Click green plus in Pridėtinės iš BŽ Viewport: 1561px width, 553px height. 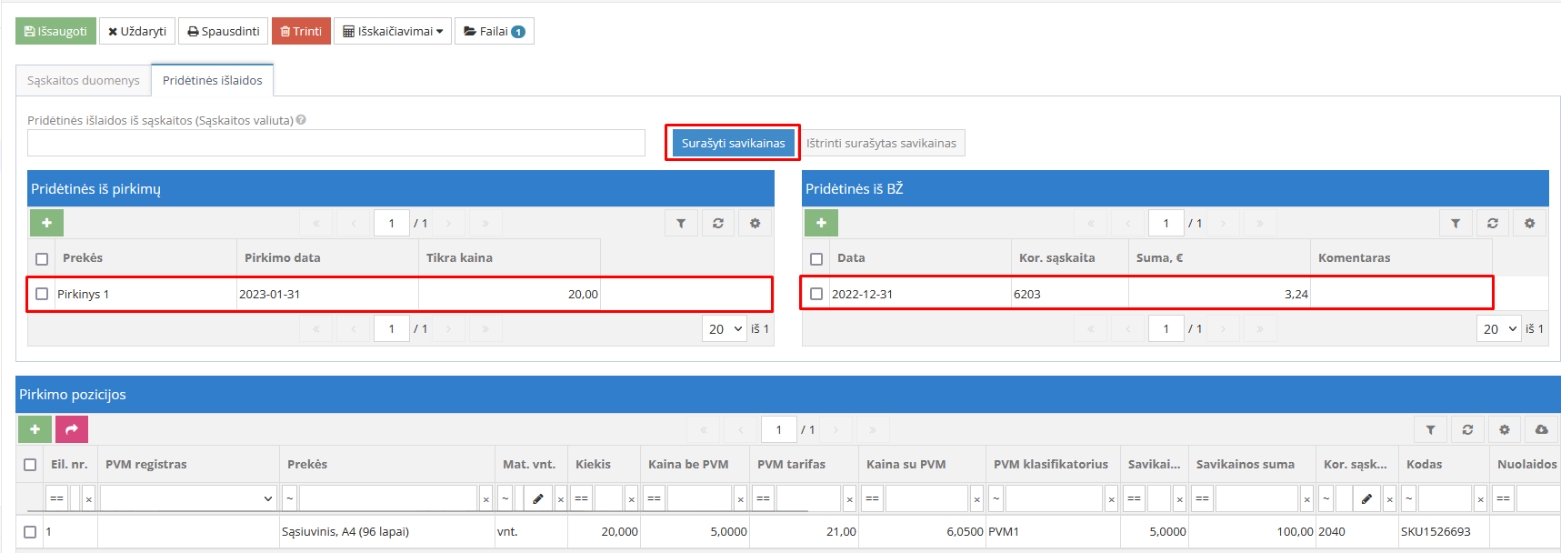[x=821, y=223]
